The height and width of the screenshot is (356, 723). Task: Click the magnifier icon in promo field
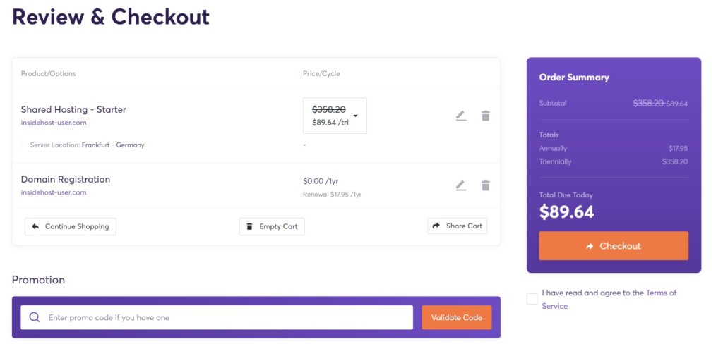tap(35, 317)
